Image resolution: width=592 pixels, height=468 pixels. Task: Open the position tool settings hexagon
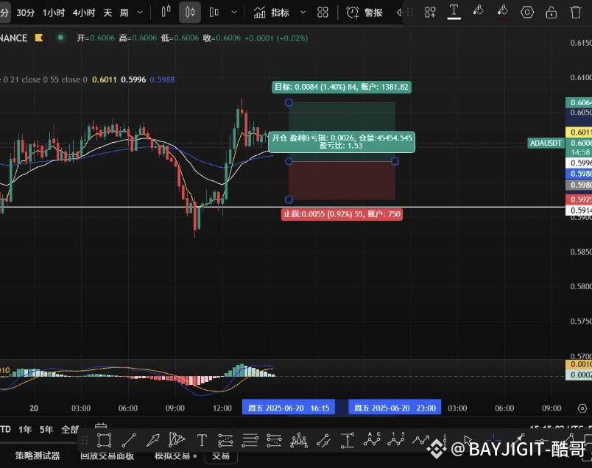point(527,13)
